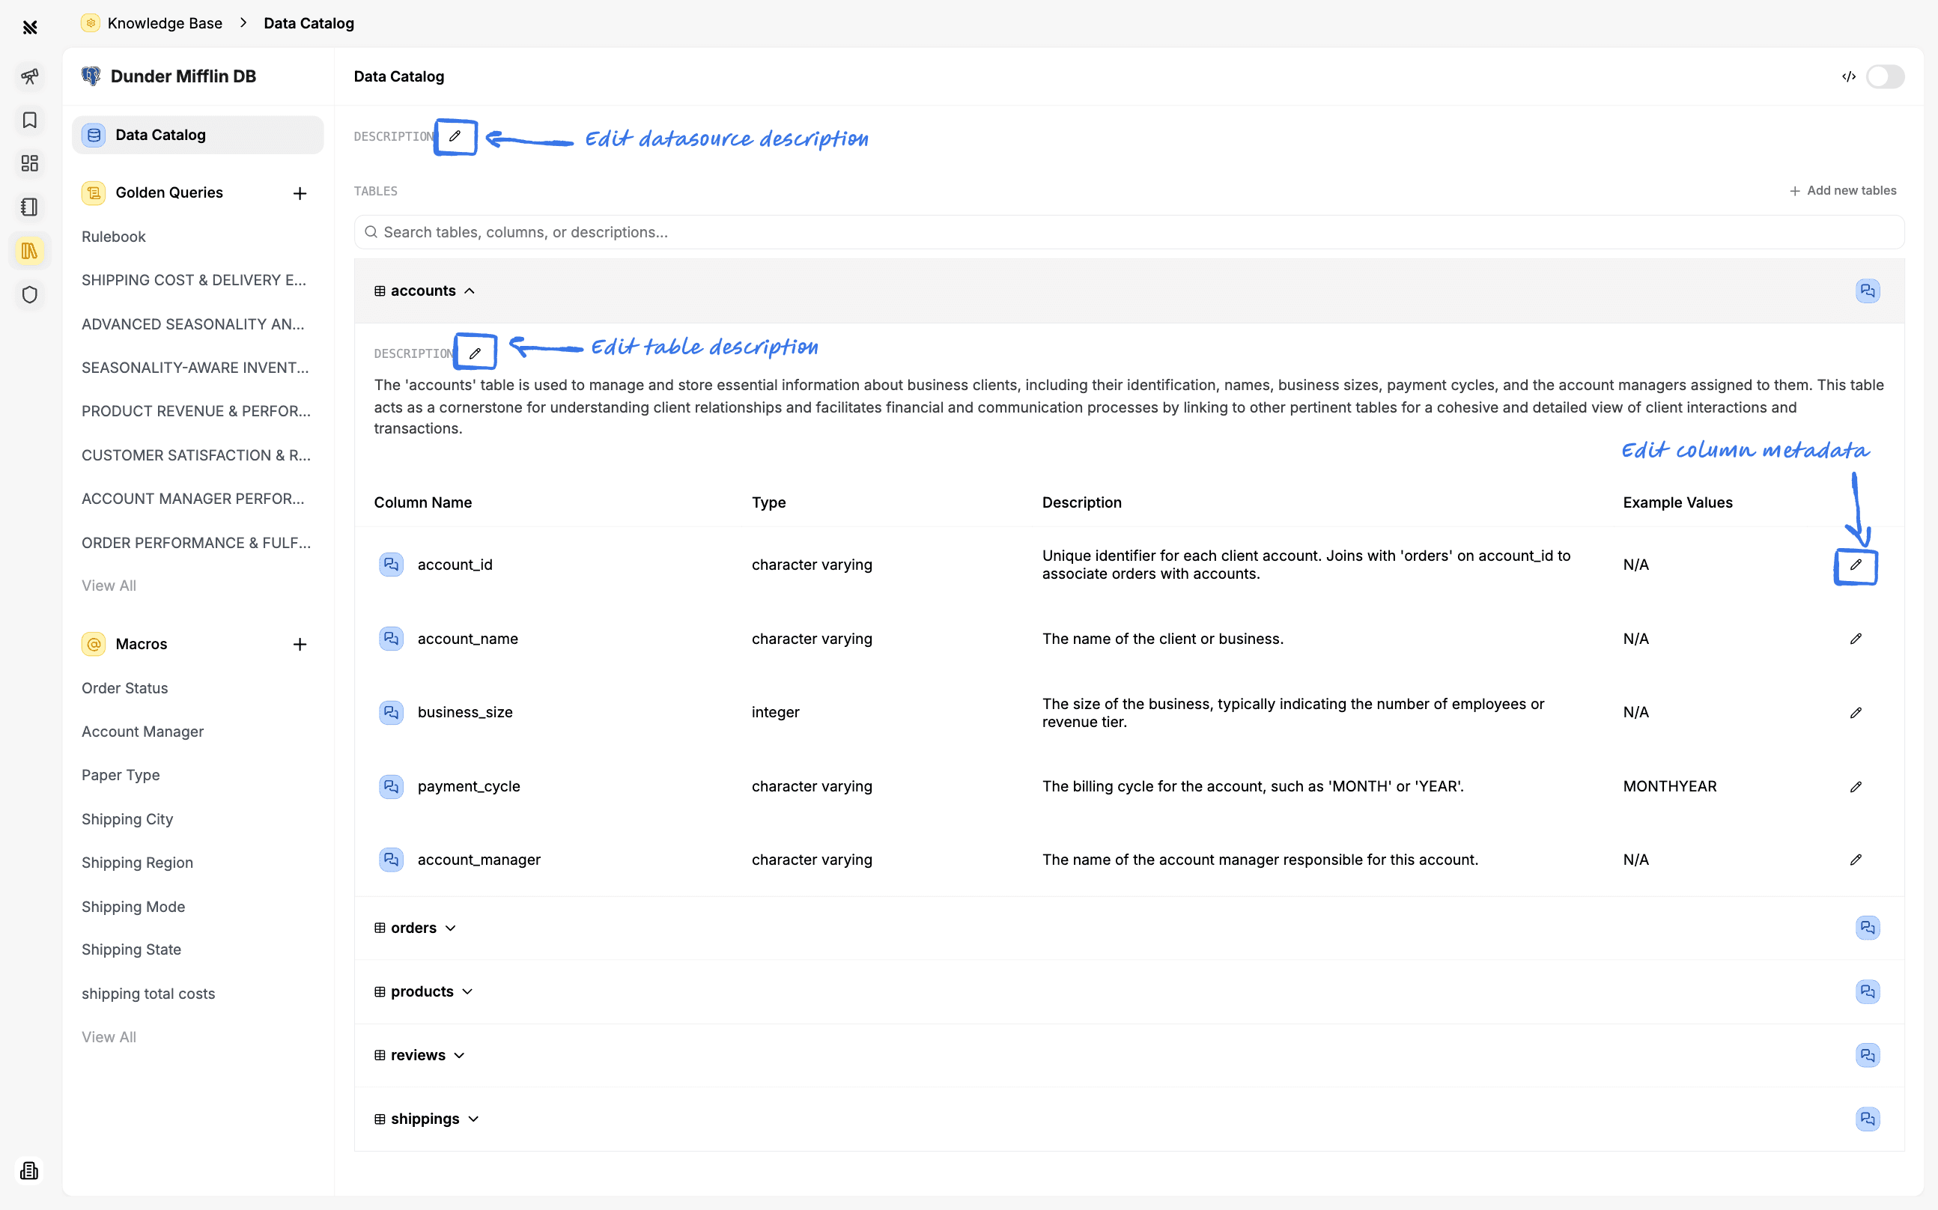
Task: Select the highlighted Knowledge Base library icon
Action: (30, 251)
